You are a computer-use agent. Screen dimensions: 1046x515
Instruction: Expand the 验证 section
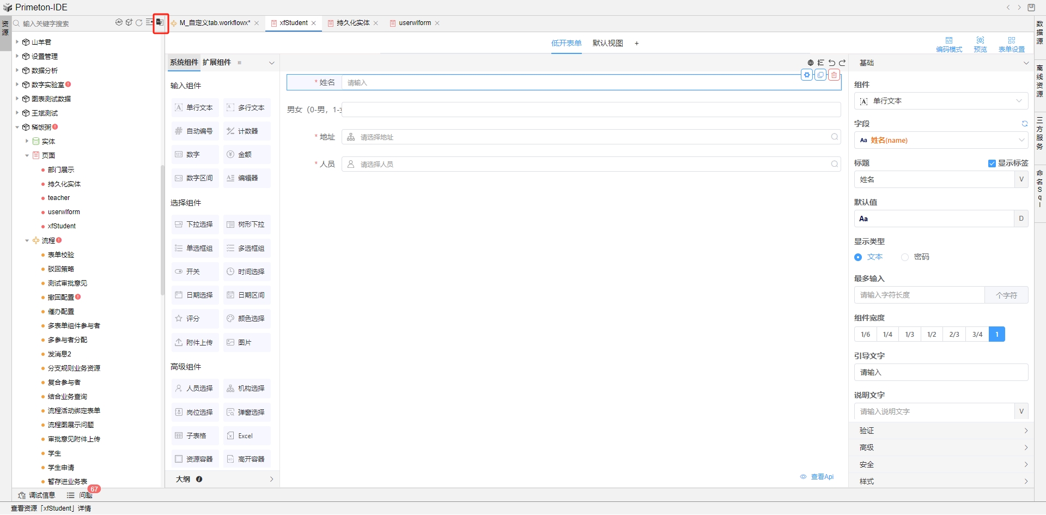pyautogui.click(x=941, y=431)
